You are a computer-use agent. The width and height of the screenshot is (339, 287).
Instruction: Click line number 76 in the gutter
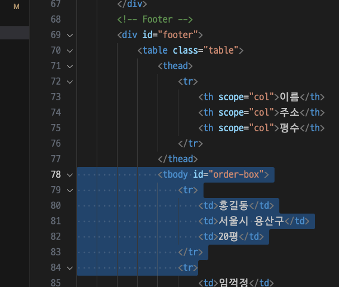click(x=56, y=143)
